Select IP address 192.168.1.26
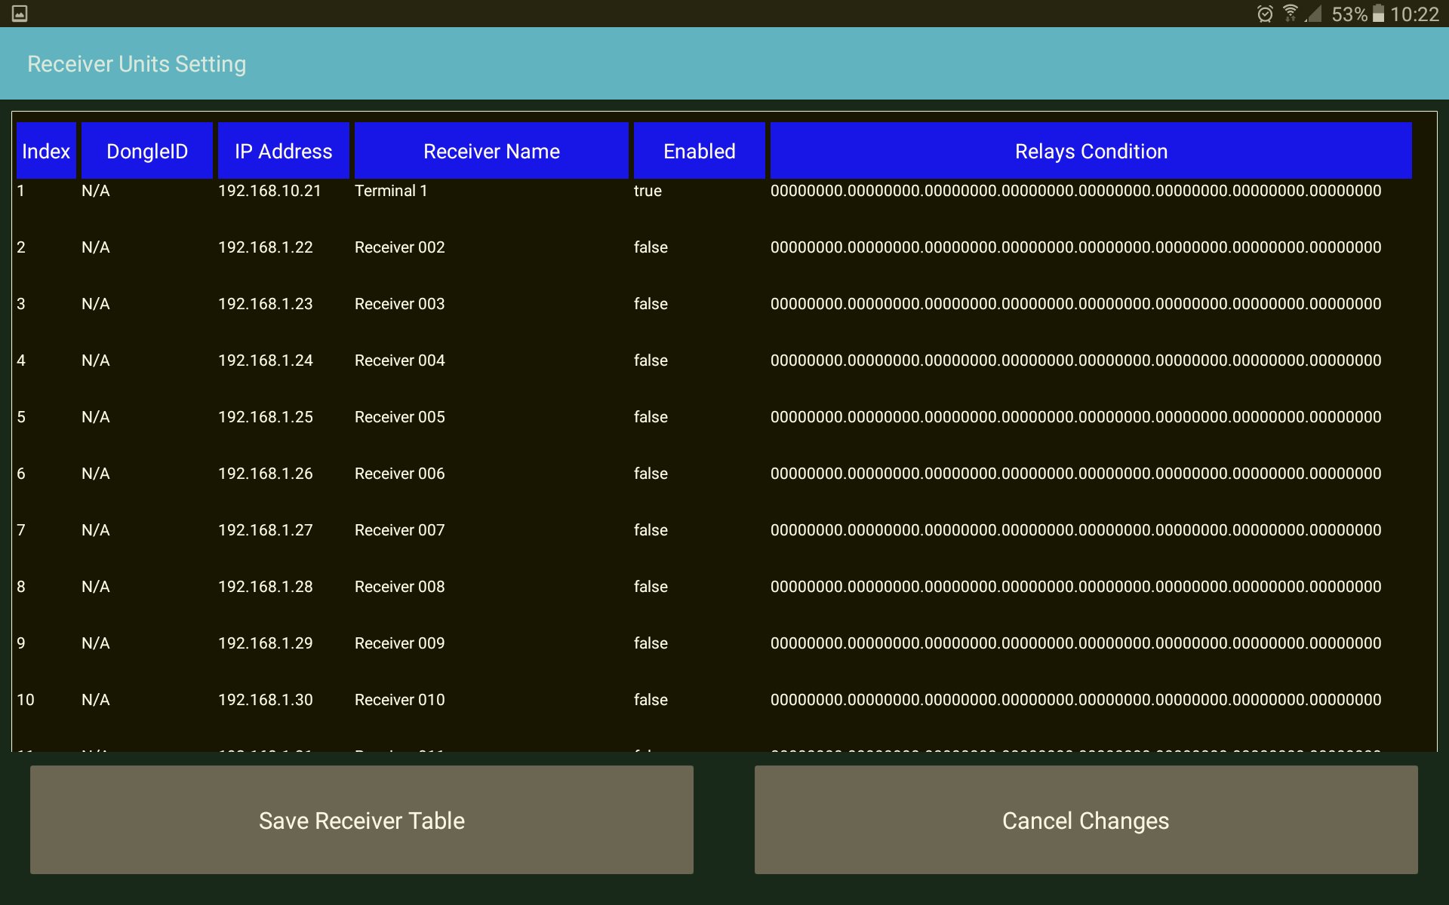Viewport: 1449px width, 905px height. pyautogui.click(x=266, y=474)
